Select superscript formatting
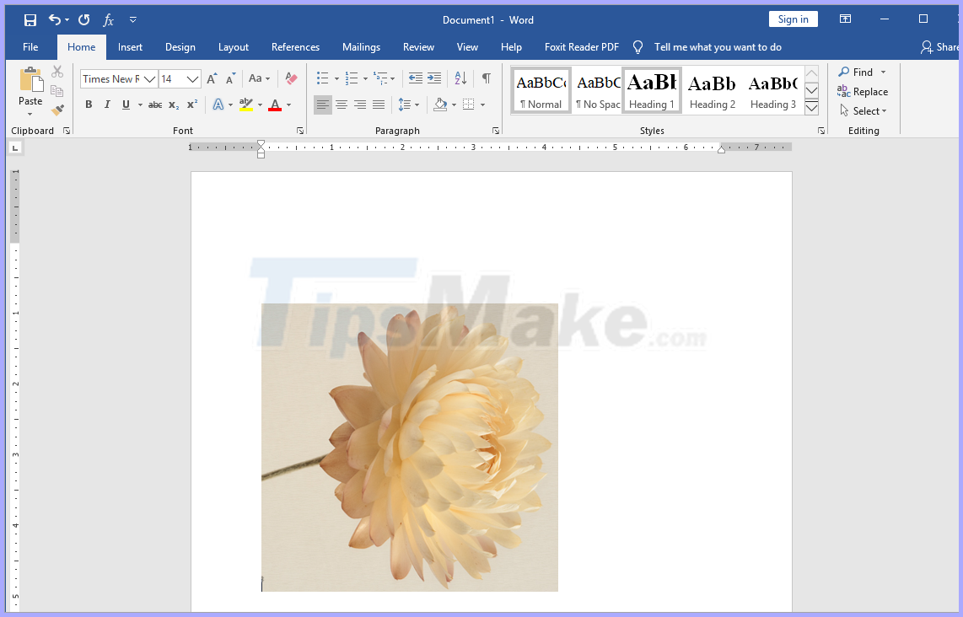The image size is (963, 617). (191, 105)
